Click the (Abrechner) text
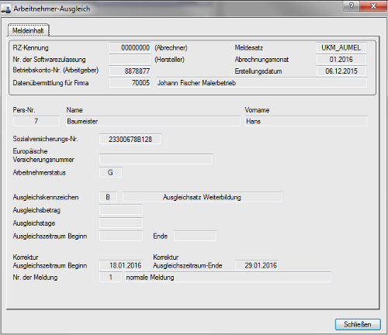Screen dimensions: 388x335 point(171,48)
